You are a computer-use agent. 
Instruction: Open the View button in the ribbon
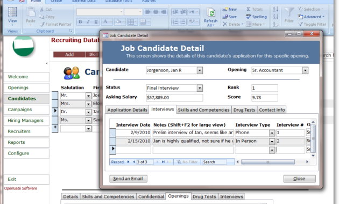[x=12, y=16]
